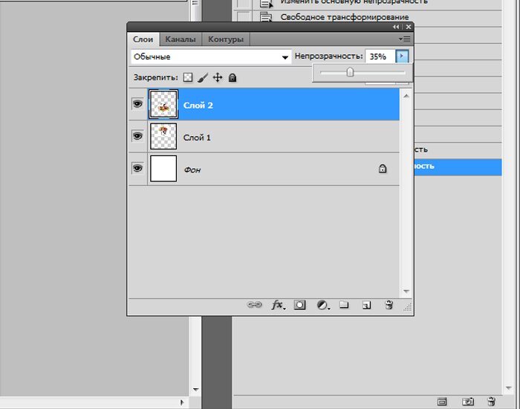Viewport: 520px width, 409px height.
Task: Select Слой 1 layer thumbnail
Action: coord(163,136)
